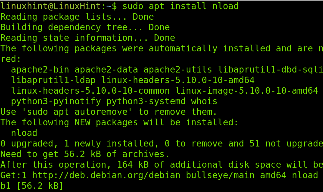Click the python3-systemd package name
Screen dimensions: 323x192
[146, 102]
